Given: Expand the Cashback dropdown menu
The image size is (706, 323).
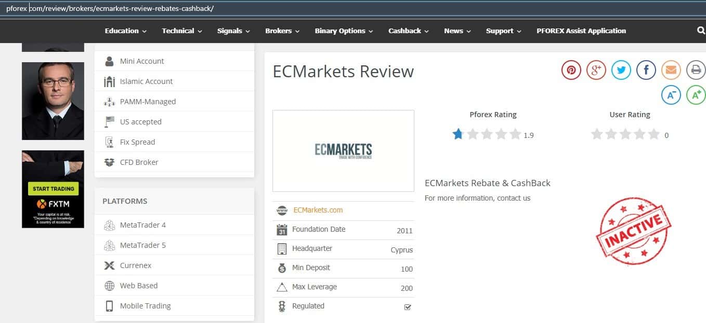Looking at the screenshot, I should pyautogui.click(x=409, y=31).
